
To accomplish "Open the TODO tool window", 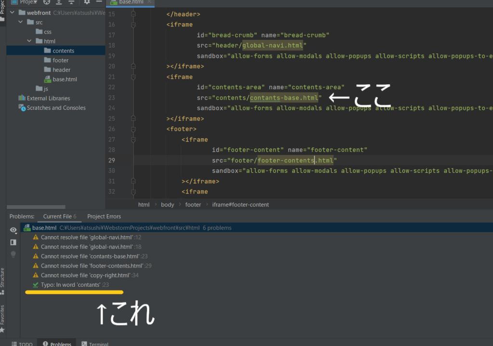I will point(22,344).
